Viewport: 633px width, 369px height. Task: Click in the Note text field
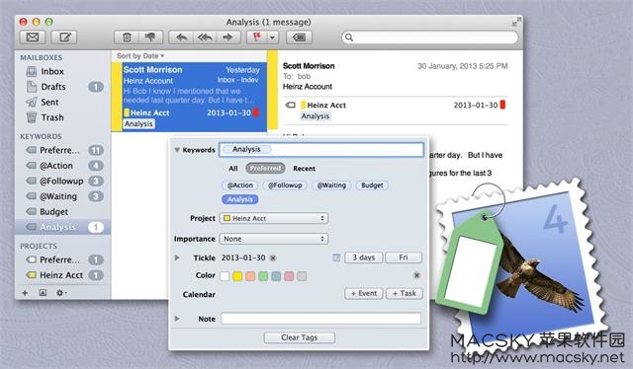pyautogui.click(x=320, y=319)
